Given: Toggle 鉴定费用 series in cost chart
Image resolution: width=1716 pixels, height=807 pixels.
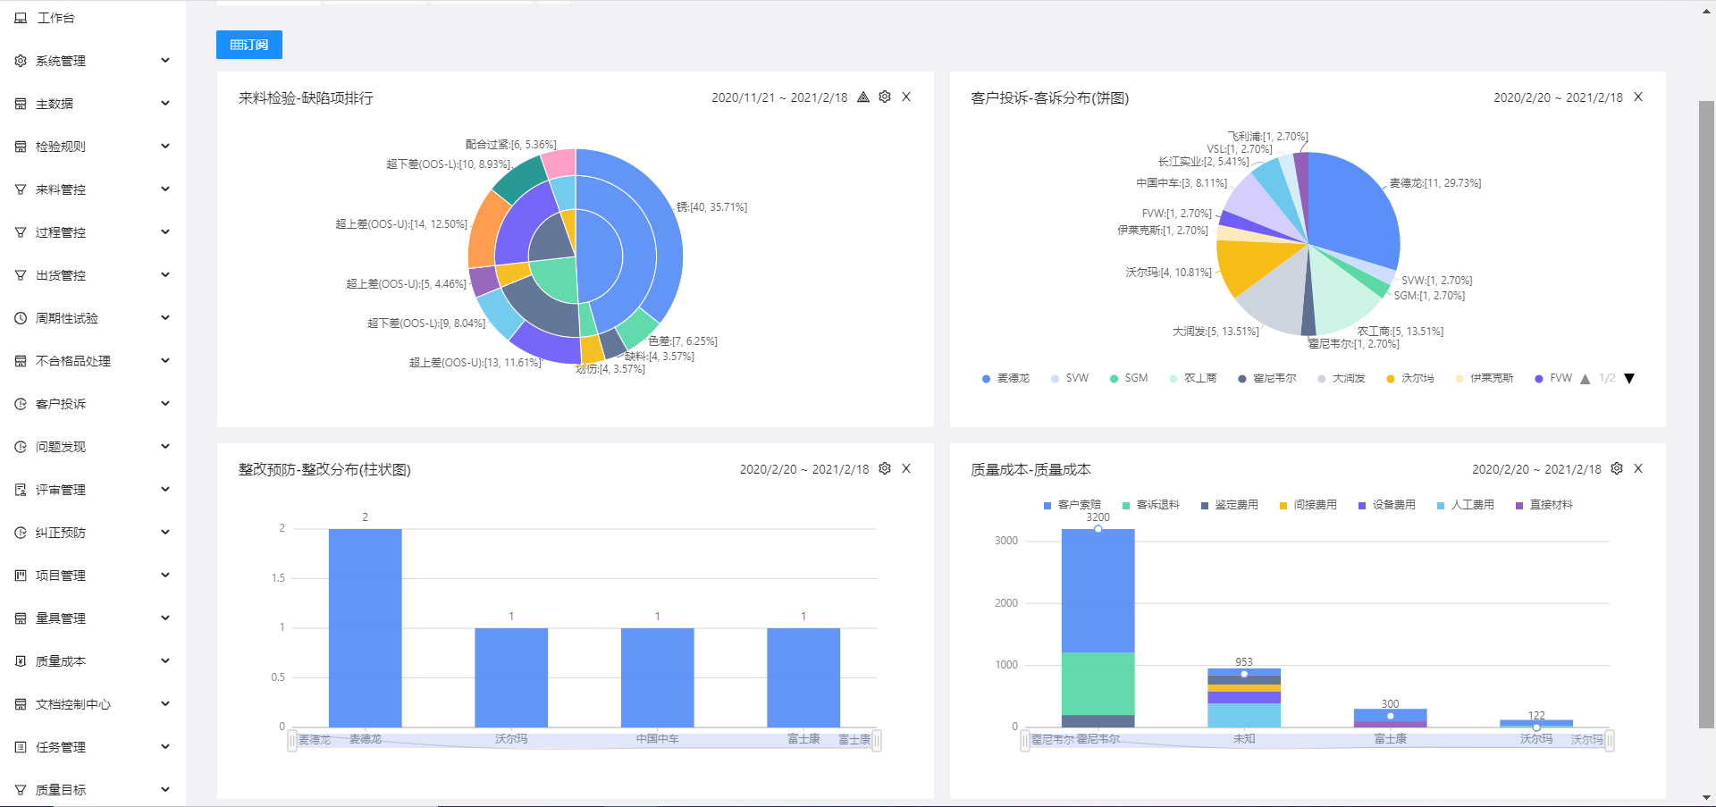Looking at the screenshot, I should 1230,505.
